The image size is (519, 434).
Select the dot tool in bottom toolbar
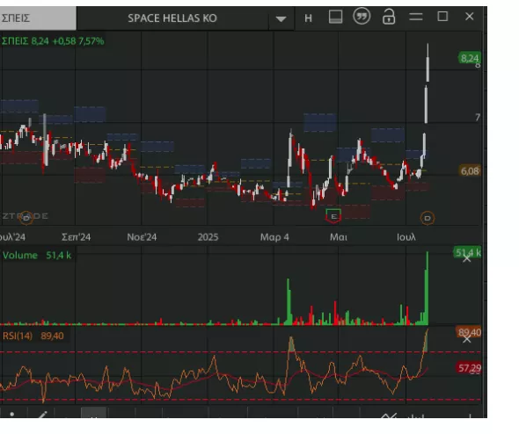[x=12, y=414]
